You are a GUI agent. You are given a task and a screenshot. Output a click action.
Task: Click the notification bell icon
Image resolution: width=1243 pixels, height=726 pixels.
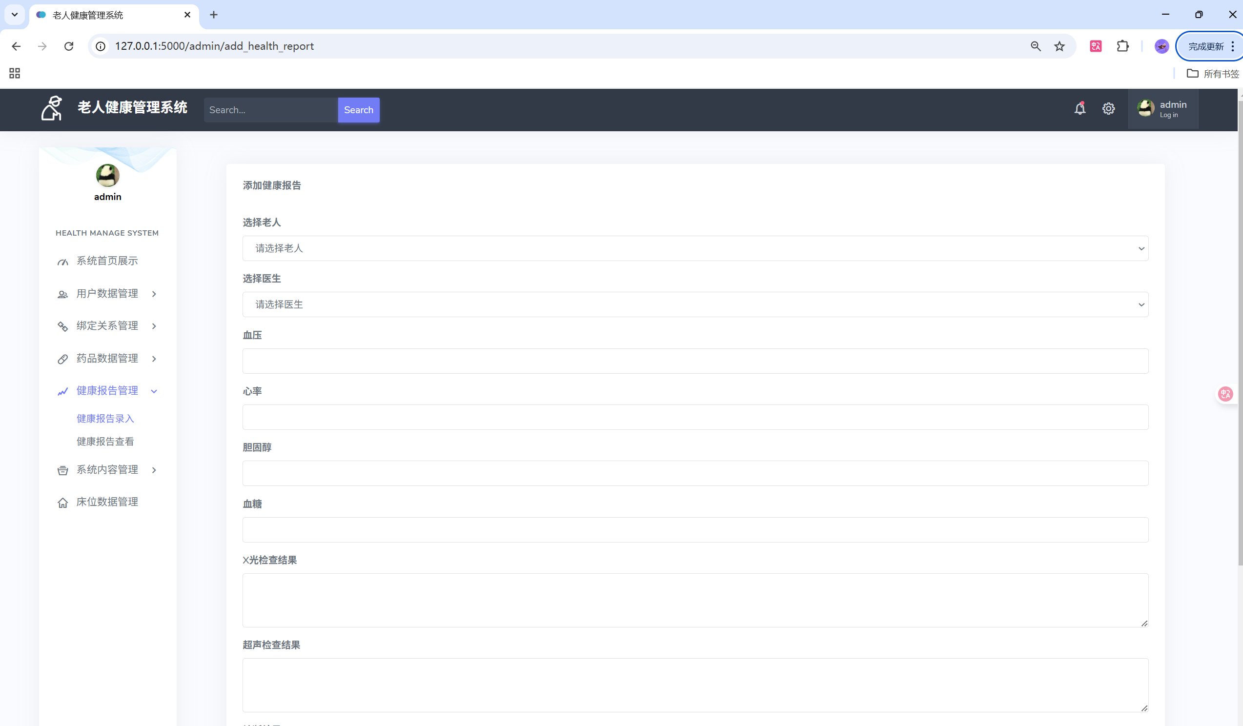click(x=1080, y=108)
